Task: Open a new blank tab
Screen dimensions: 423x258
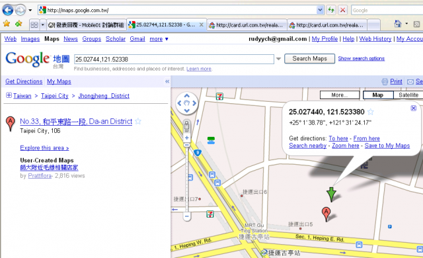Action: [x=373, y=25]
